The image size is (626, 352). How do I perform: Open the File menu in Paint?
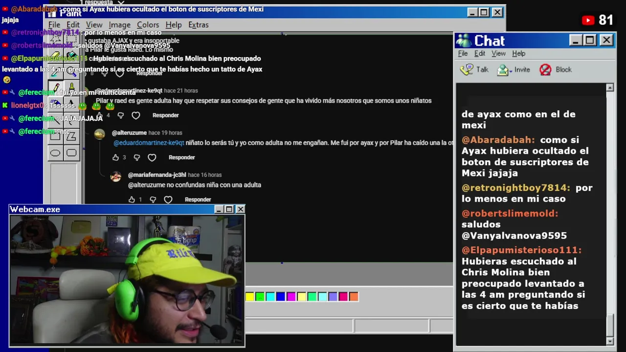click(x=54, y=24)
